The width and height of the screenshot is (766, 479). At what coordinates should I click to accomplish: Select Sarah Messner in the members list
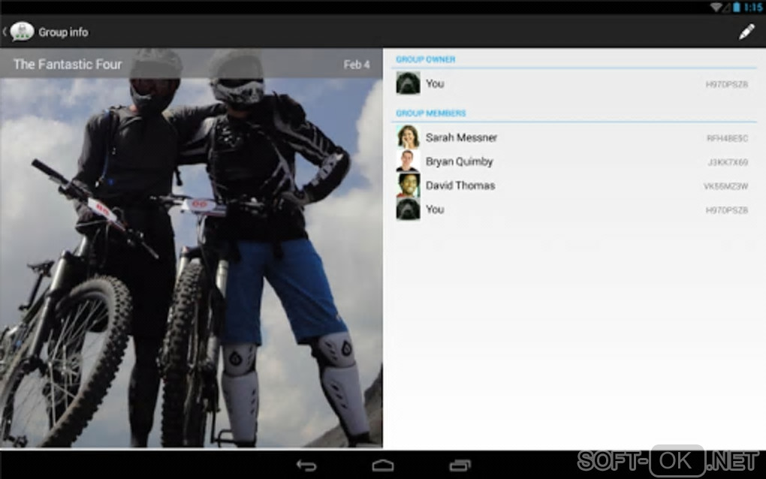click(x=574, y=137)
